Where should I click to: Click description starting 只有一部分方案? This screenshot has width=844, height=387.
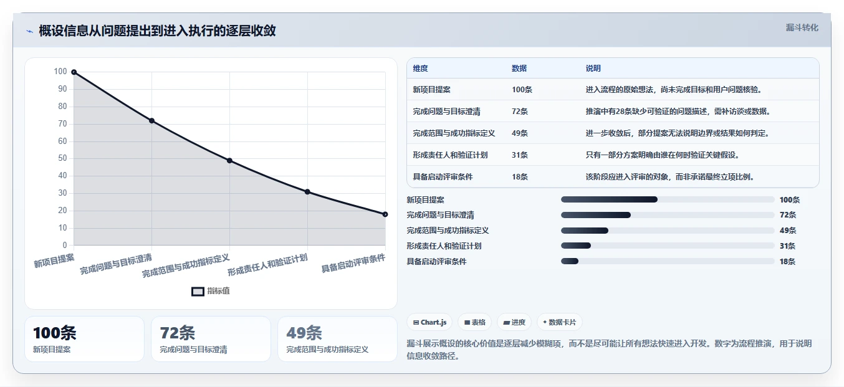click(663, 155)
